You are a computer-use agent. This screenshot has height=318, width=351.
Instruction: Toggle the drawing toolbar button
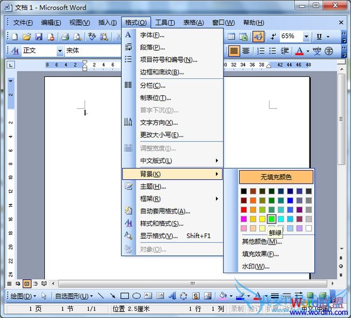tap(258, 37)
